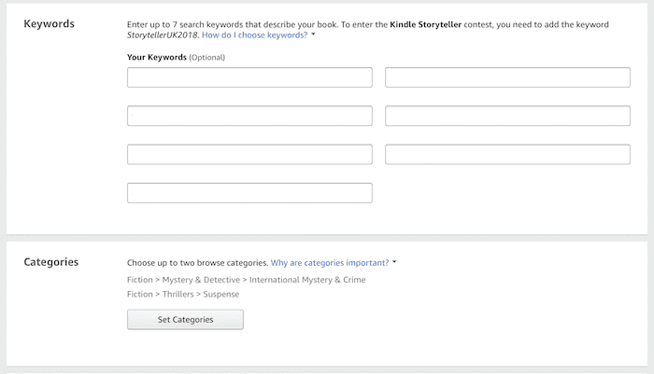
Task: Expand the arrow beside "How do I choose keywords?"
Action: point(314,35)
